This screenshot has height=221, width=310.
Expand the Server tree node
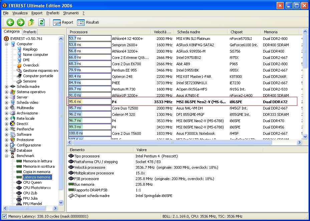point(7,97)
